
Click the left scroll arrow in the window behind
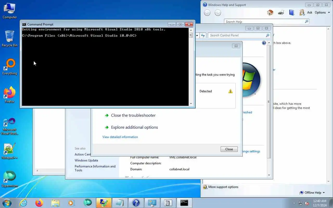coord(37,171)
